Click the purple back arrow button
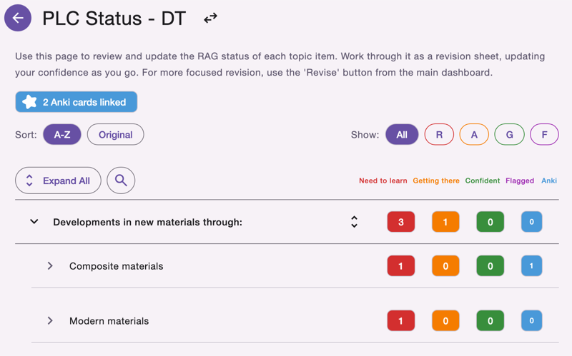Viewport: 572px width, 356px height. point(18,19)
